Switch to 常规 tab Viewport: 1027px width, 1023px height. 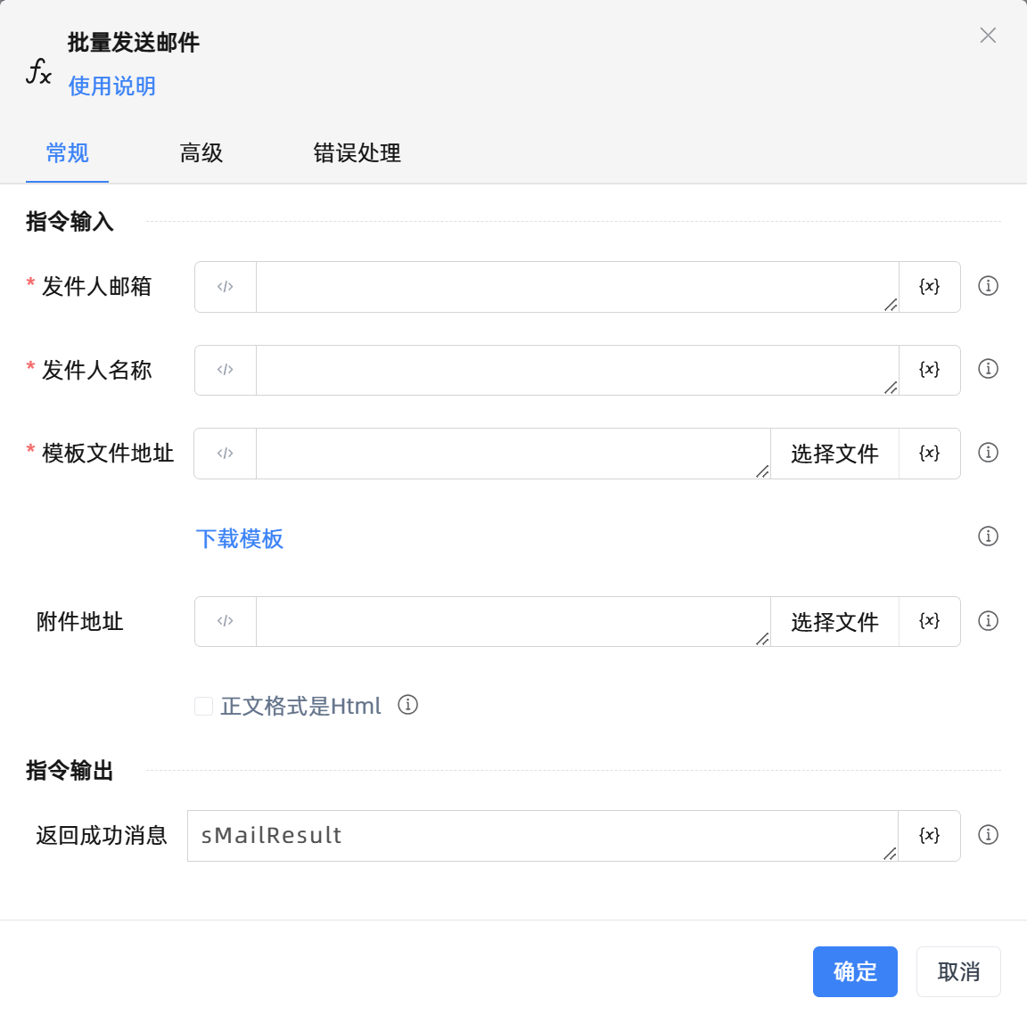pyautogui.click(x=67, y=153)
